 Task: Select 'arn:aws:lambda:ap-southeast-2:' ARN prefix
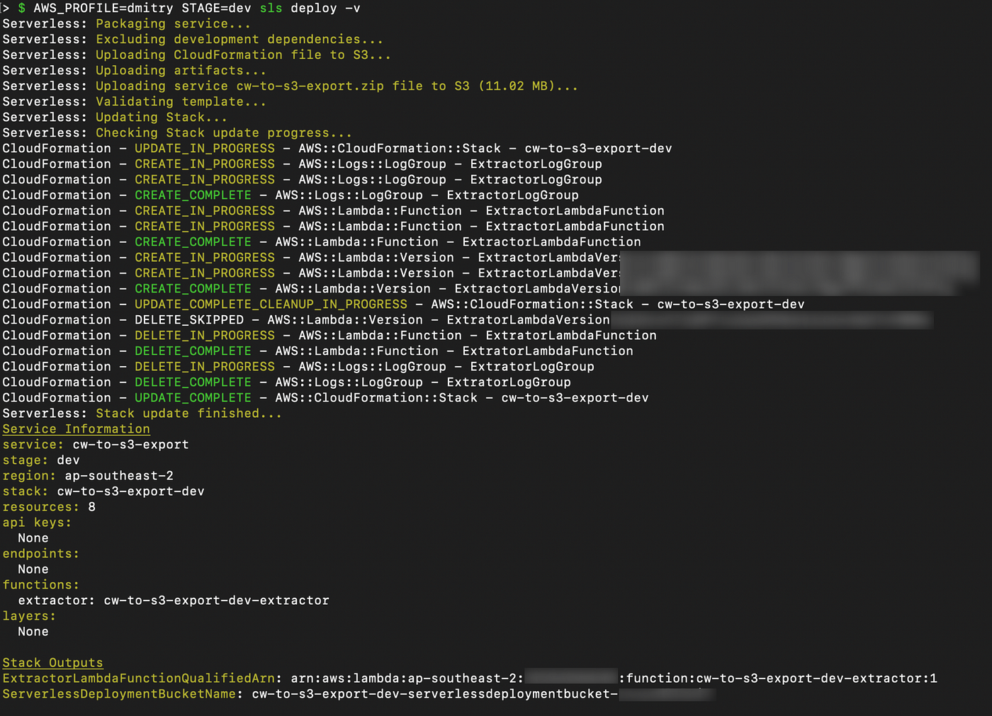[407, 678]
